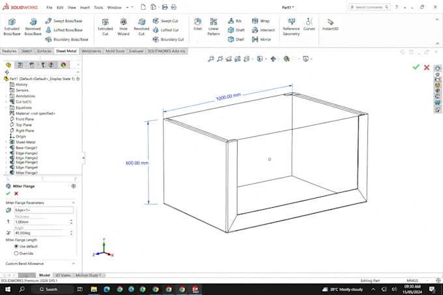Select the Fillet tool
This screenshot has width=443, height=295.
(x=198, y=24)
